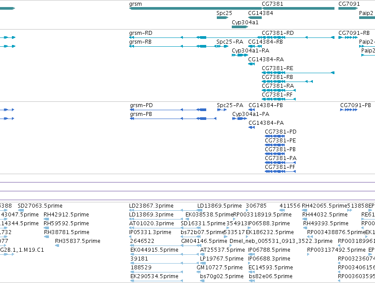The height and width of the screenshot is (283, 375).
Task: Select the Paip2 gene label
Action: coord(366,13)
